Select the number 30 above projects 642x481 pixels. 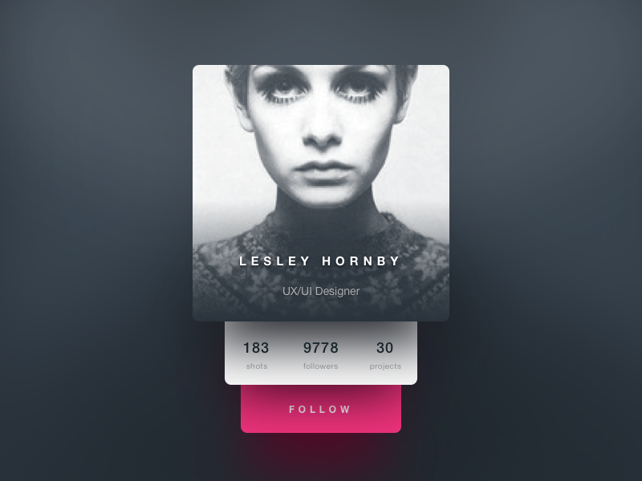click(x=385, y=348)
